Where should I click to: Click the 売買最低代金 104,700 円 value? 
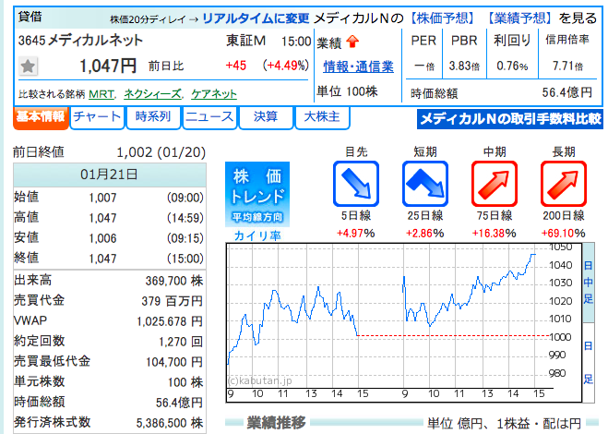click(x=174, y=362)
